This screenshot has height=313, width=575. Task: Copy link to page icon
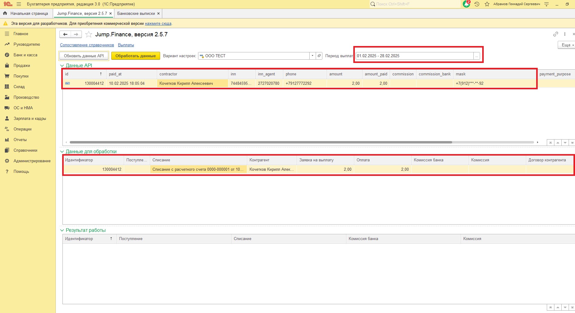click(556, 34)
